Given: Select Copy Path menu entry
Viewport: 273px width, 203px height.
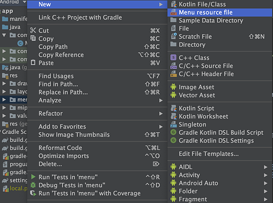Looking at the screenshot, I should (97, 47).
